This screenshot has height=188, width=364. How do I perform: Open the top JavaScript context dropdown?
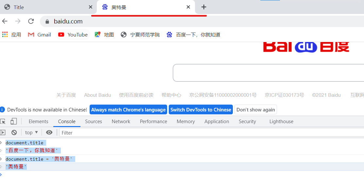tap(31, 133)
